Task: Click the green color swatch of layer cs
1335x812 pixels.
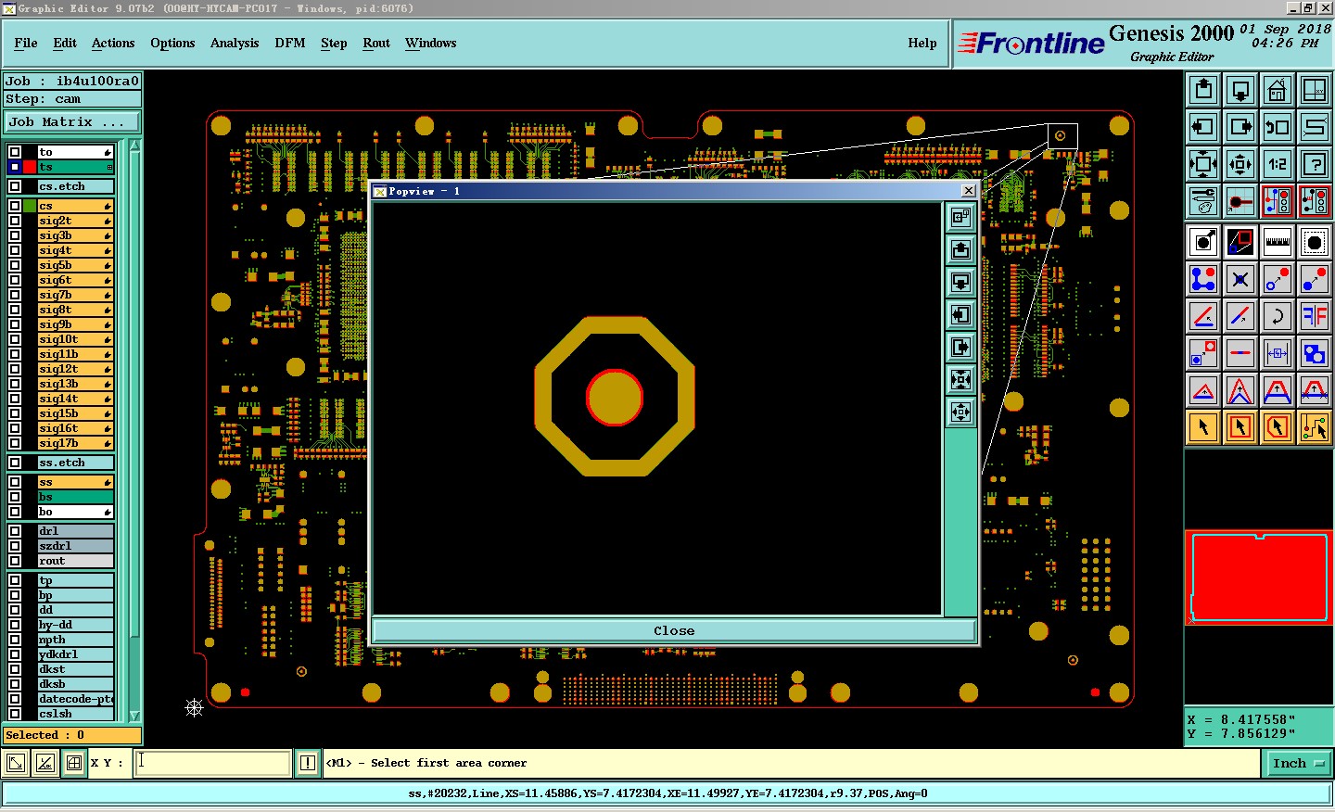Action: 30,206
